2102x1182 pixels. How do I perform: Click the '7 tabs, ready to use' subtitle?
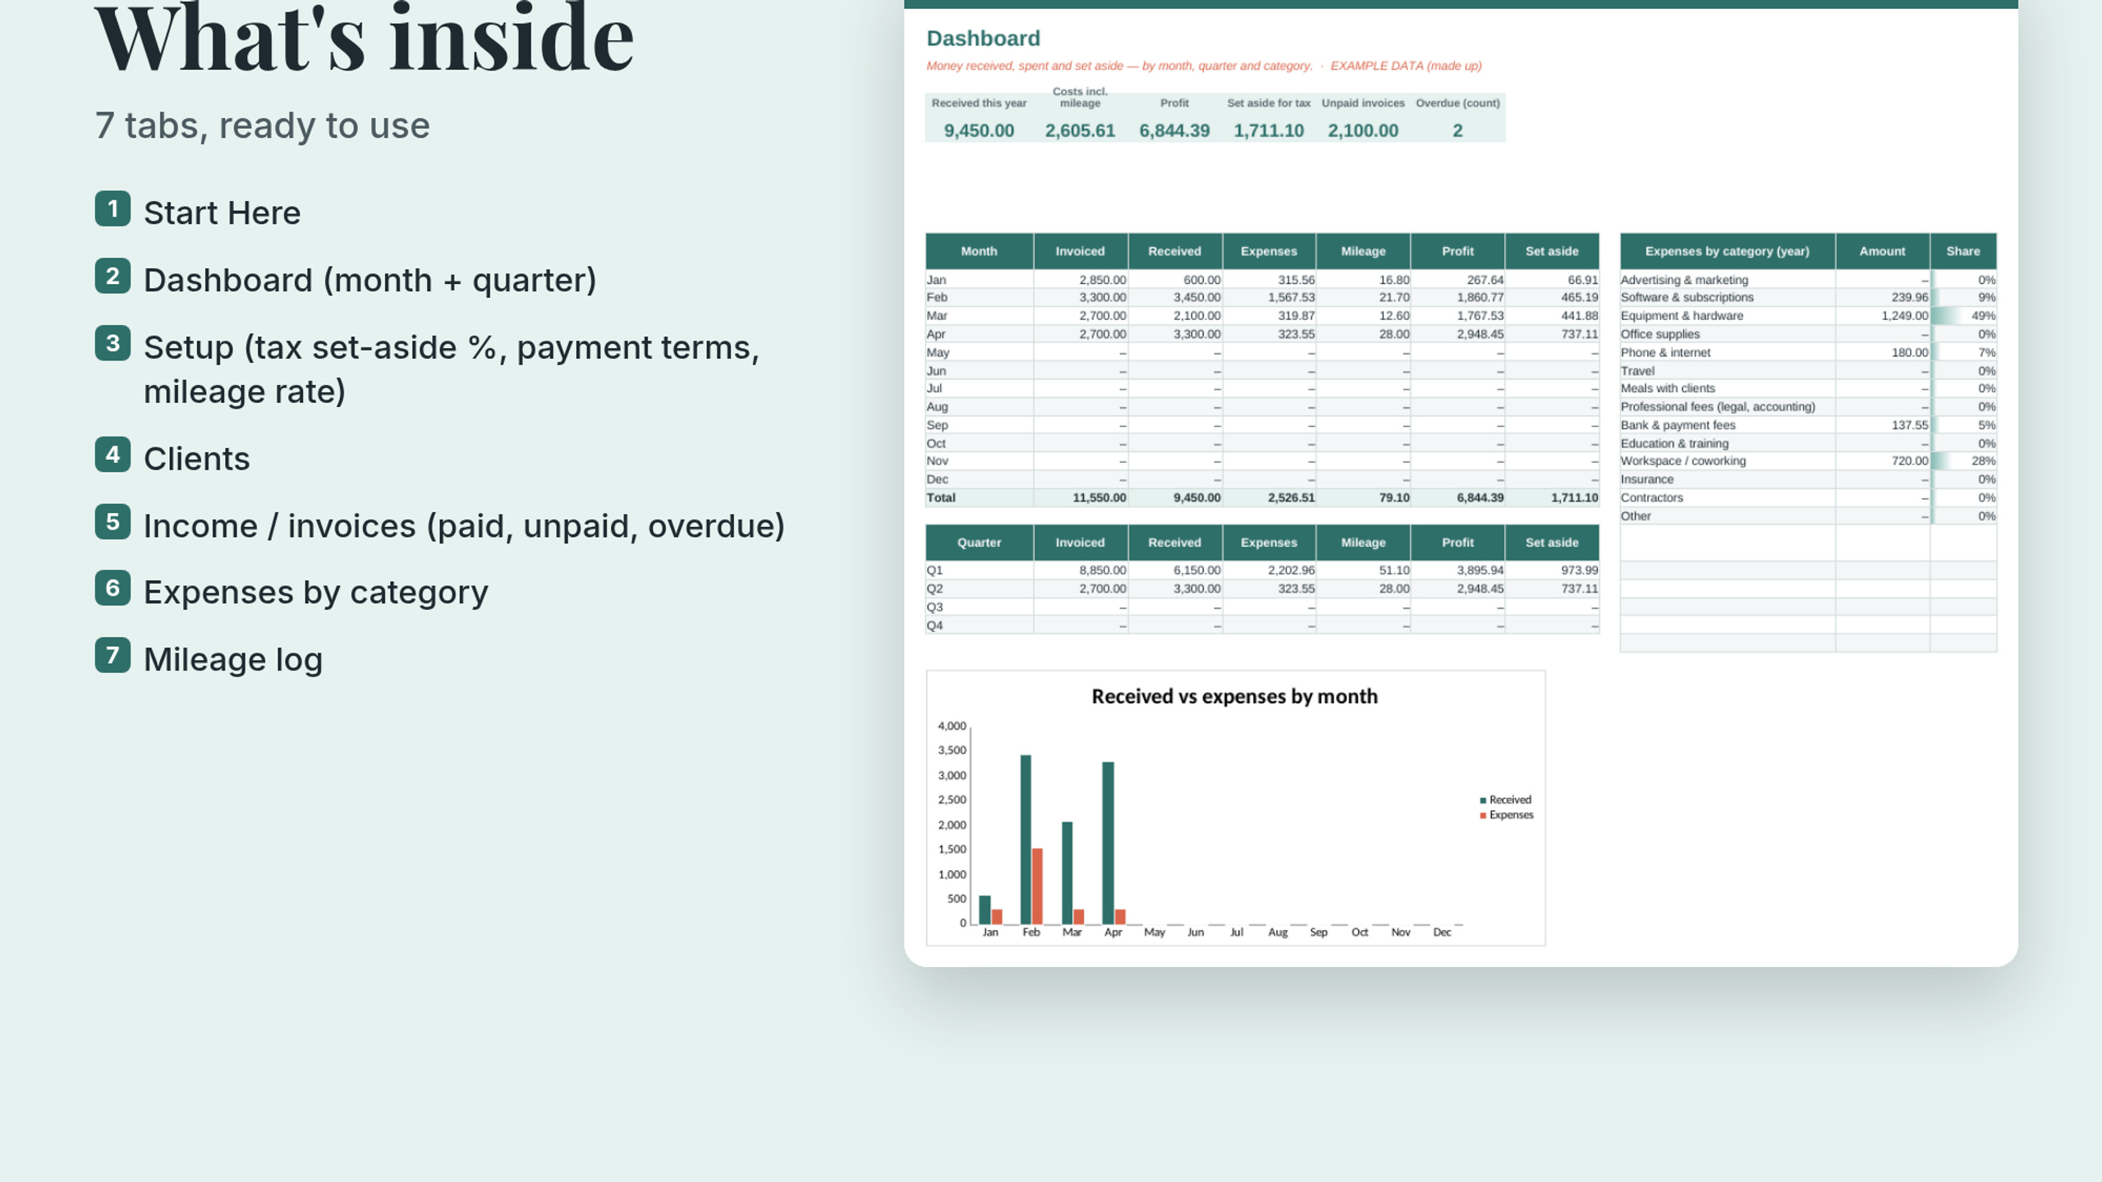[x=263, y=126]
